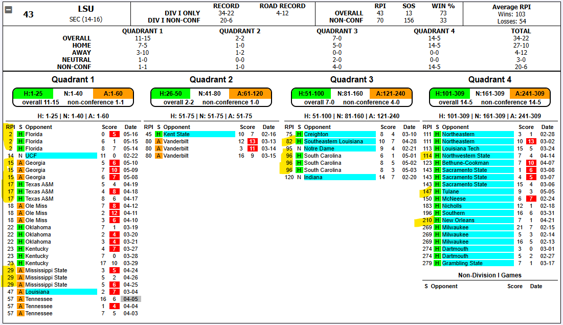This screenshot has height=325, width=563.
Task: Select the green H:1-25 range badge
Action: click(33, 94)
